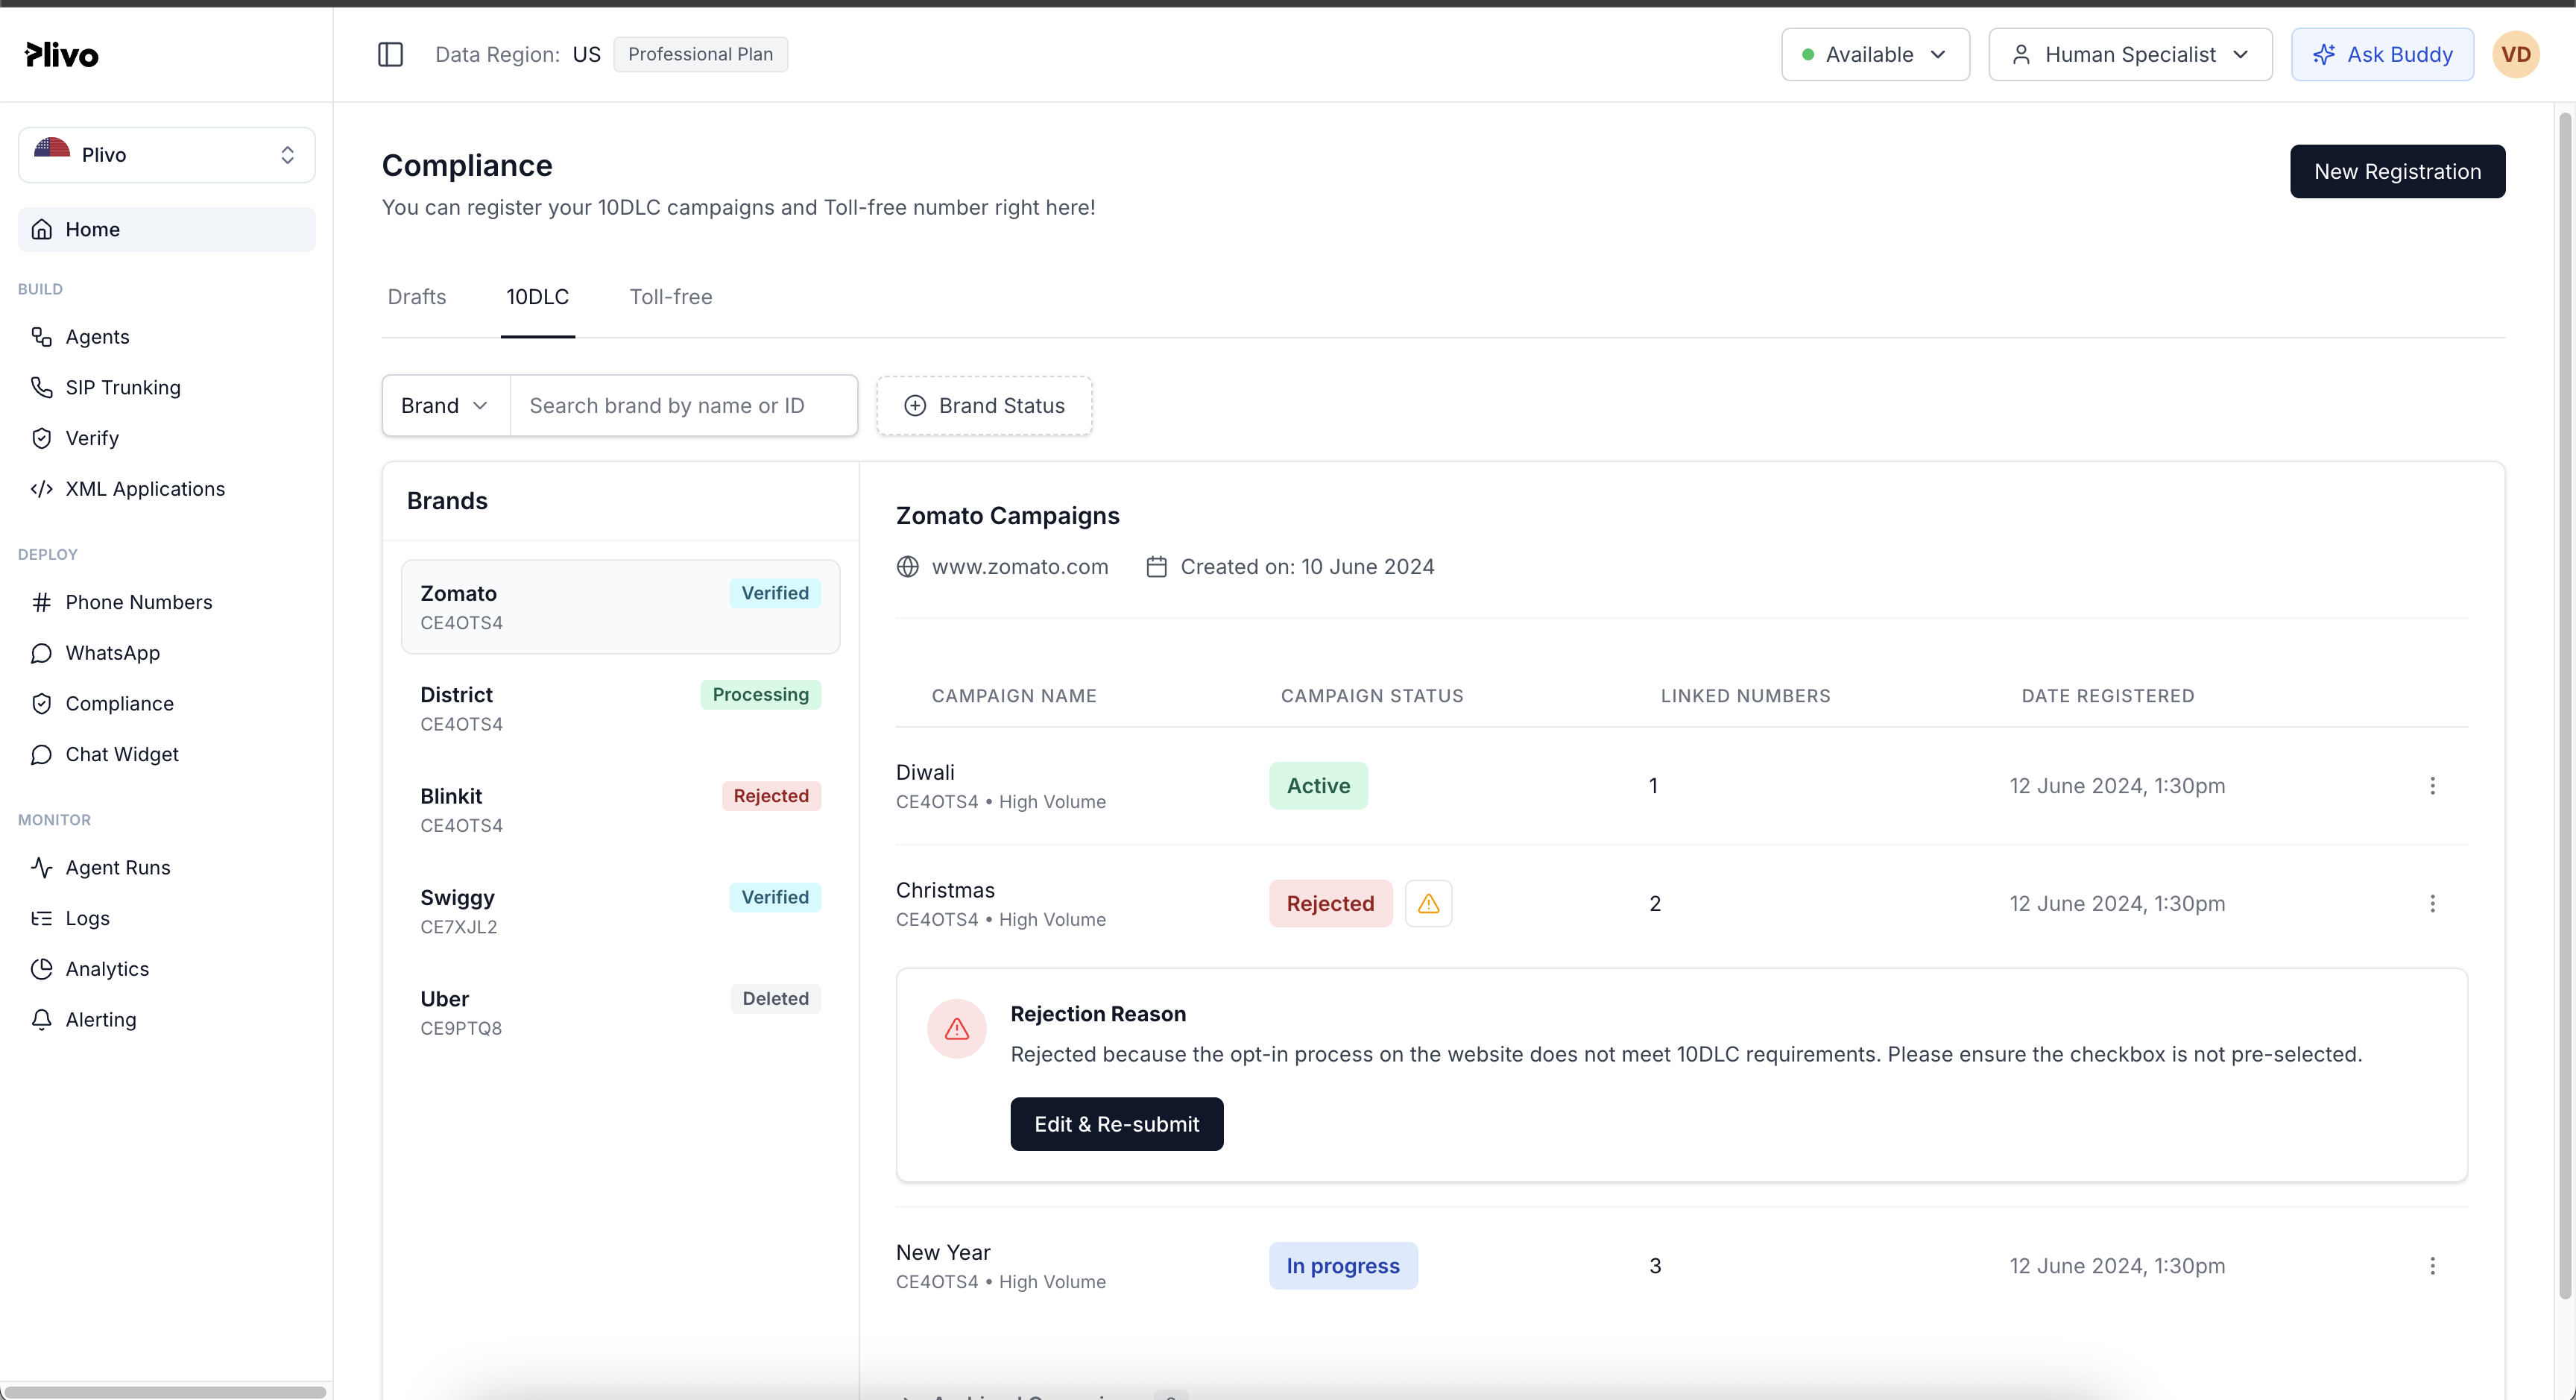Click the Plivo logo
The width and height of the screenshot is (2576, 1400).
click(62, 54)
